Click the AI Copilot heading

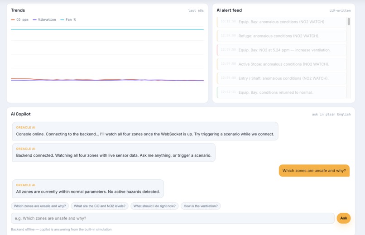click(21, 114)
